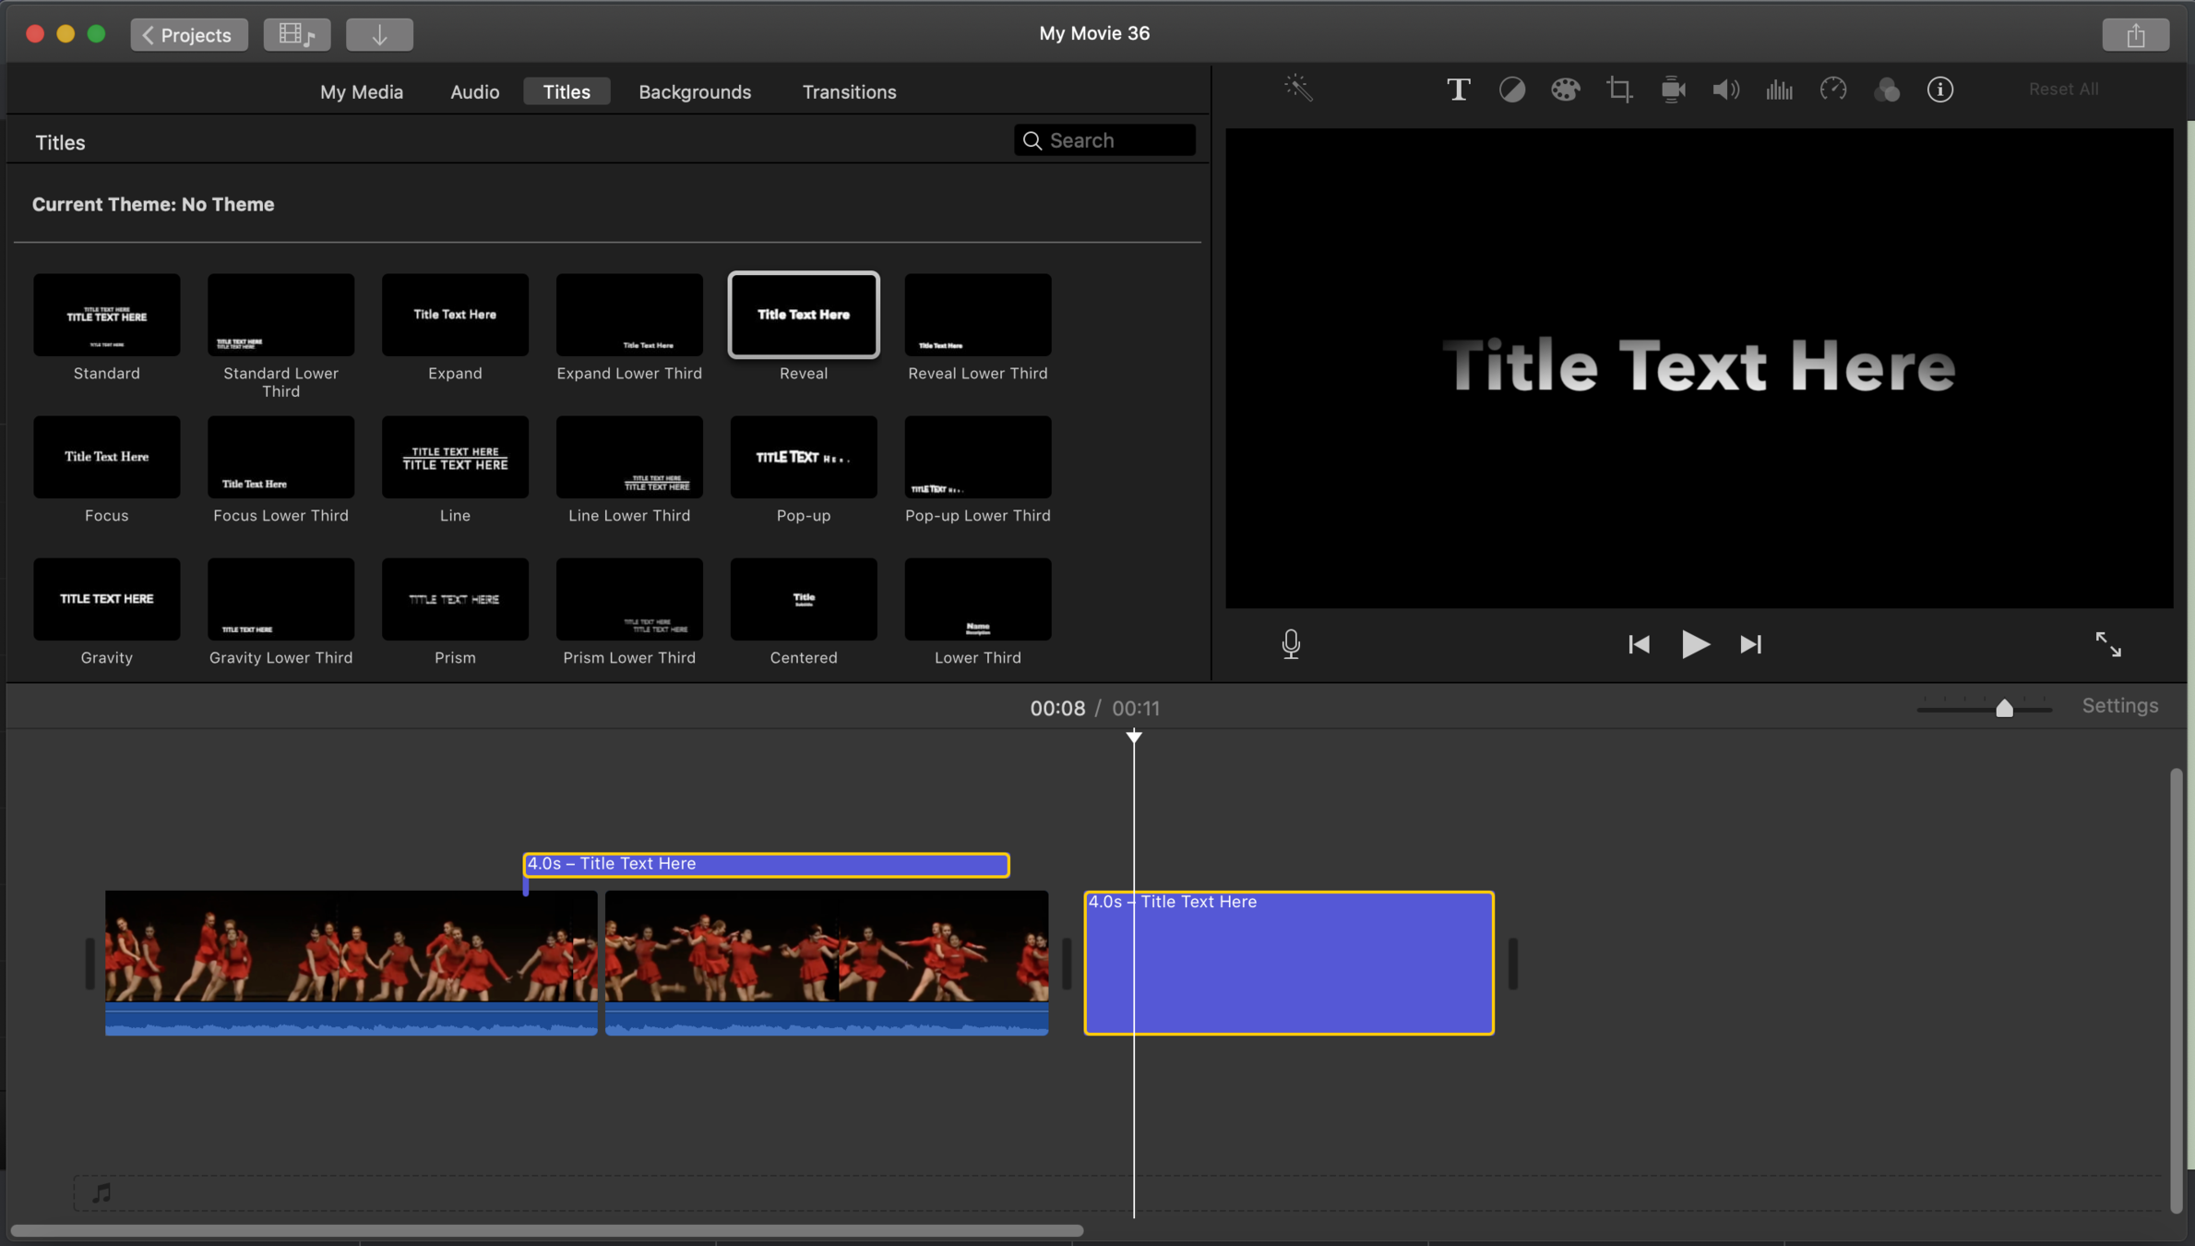Open timeline Settings

tap(2119, 705)
